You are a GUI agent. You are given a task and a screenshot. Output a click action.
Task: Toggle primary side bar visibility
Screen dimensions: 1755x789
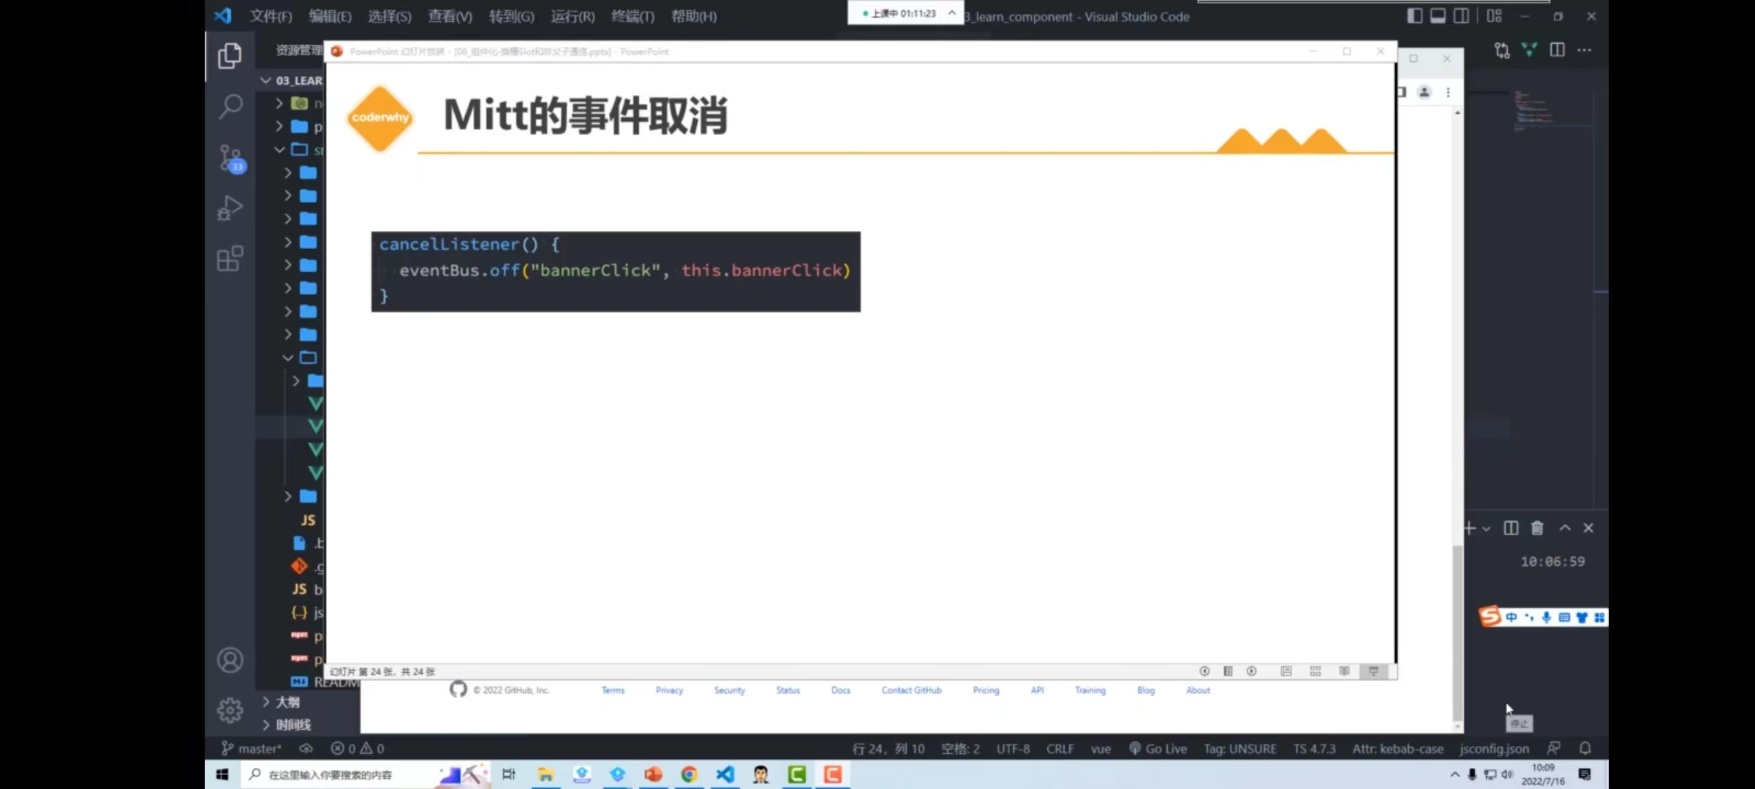[1415, 15]
